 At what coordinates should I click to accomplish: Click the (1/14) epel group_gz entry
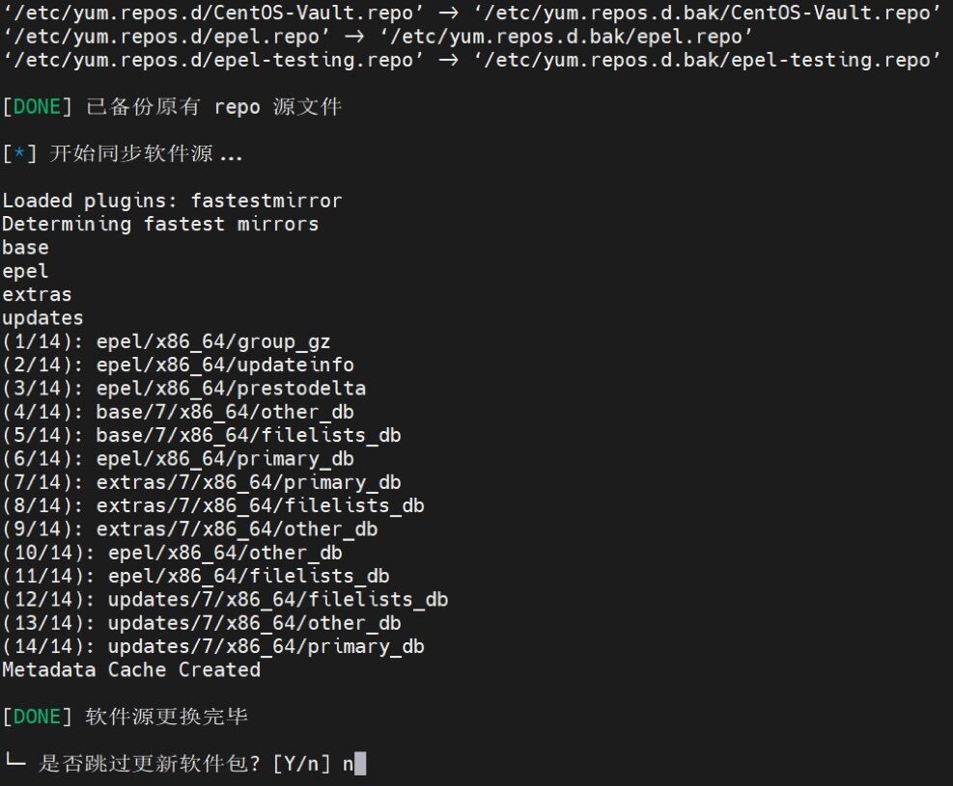[166, 341]
